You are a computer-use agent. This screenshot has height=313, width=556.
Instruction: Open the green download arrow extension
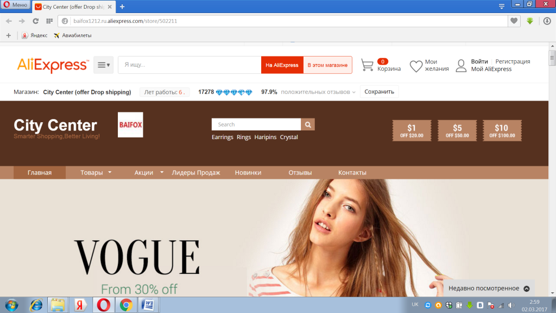click(530, 21)
